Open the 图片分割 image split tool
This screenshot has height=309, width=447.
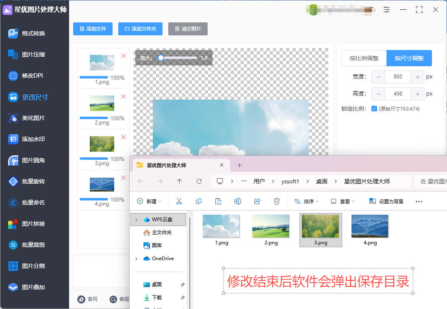coord(27,266)
